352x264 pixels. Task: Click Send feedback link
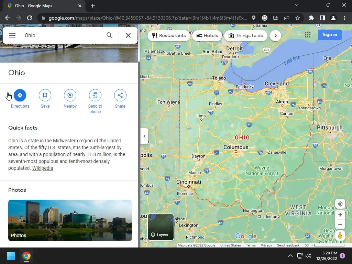point(288,245)
